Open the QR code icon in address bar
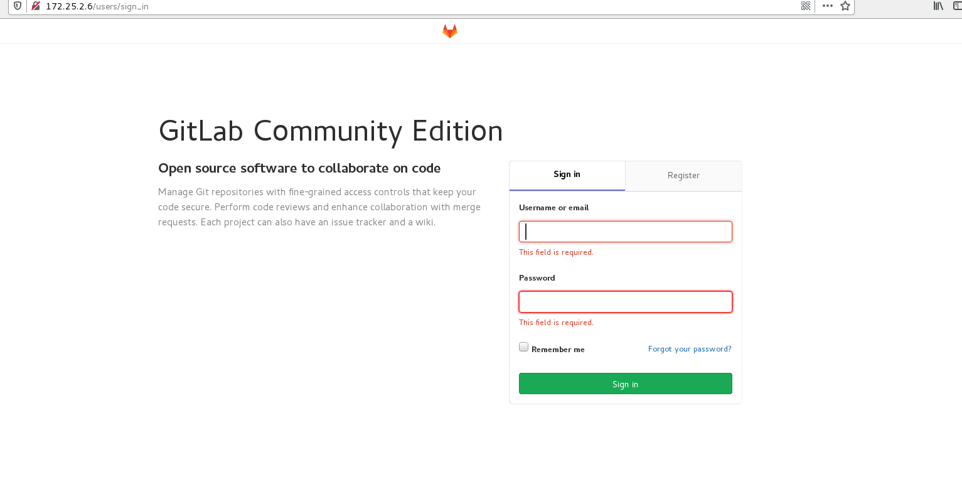The image size is (962, 499). point(806,6)
